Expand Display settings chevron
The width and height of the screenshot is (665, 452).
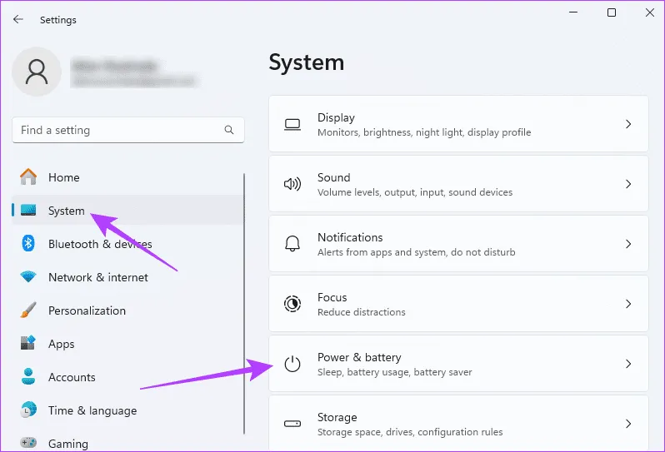pyautogui.click(x=628, y=124)
